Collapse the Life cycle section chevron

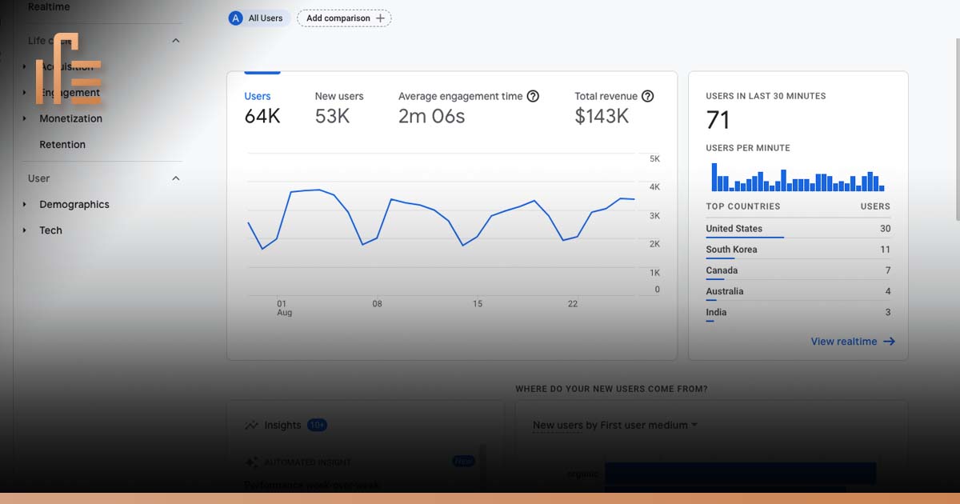point(176,41)
